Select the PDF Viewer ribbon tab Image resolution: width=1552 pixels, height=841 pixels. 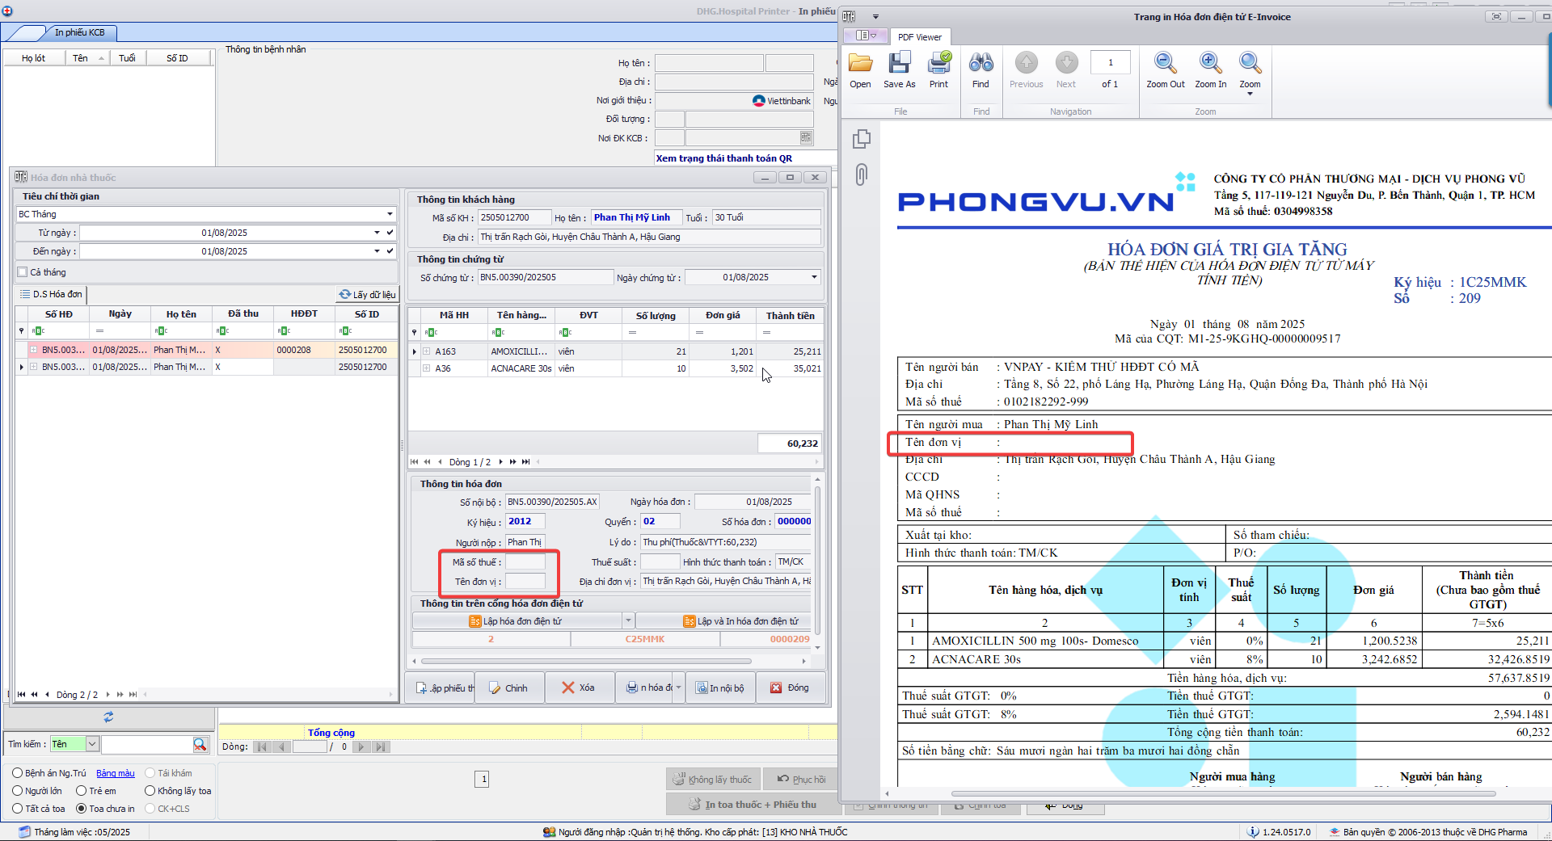click(x=920, y=37)
